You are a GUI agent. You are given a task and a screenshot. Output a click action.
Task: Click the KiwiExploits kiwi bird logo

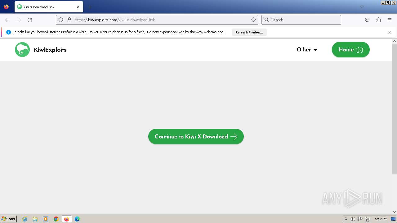(22, 50)
